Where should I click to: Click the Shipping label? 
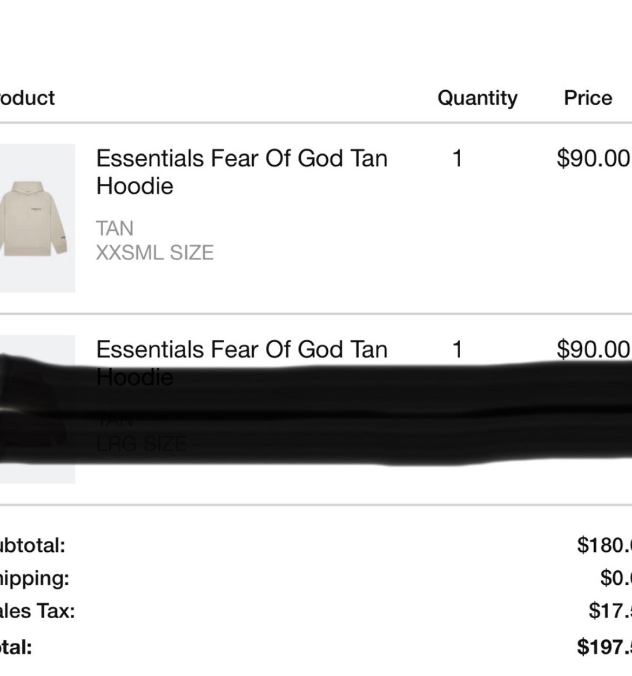coord(35,578)
